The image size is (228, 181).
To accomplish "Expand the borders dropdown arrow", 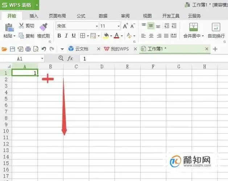I will [x=88, y=36].
